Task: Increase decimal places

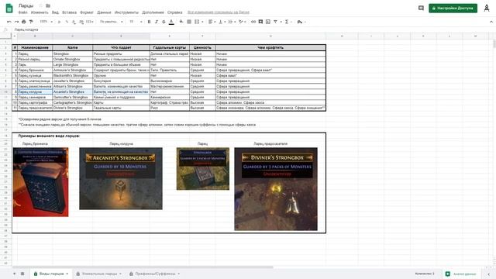Action: pyautogui.click(x=81, y=22)
